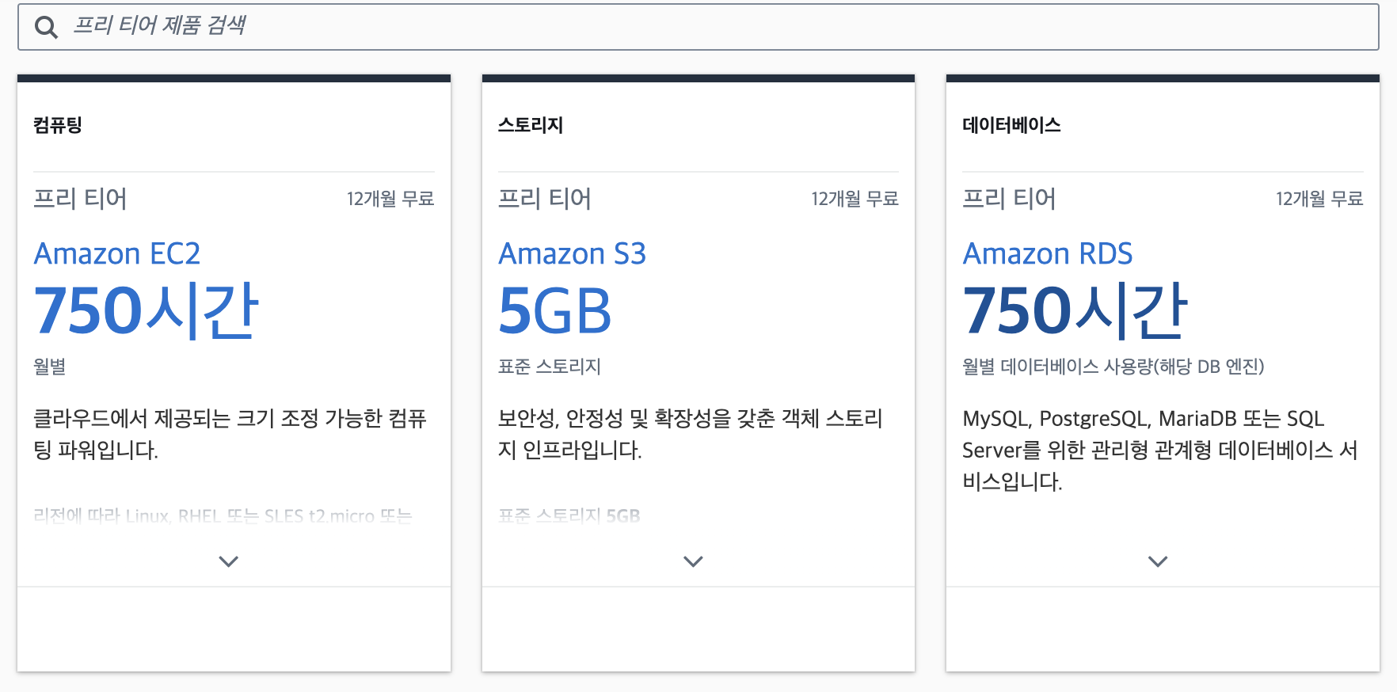The image size is (1397, 692).
Task: Click 12개월 무료 label on EC2 card
Action: coord(390,199)
